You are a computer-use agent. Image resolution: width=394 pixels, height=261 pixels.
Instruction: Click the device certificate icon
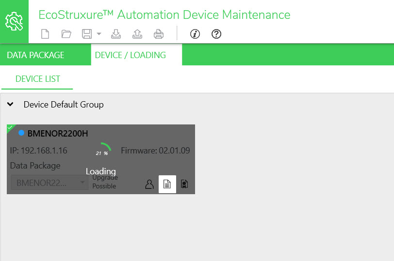coord(184,184)
